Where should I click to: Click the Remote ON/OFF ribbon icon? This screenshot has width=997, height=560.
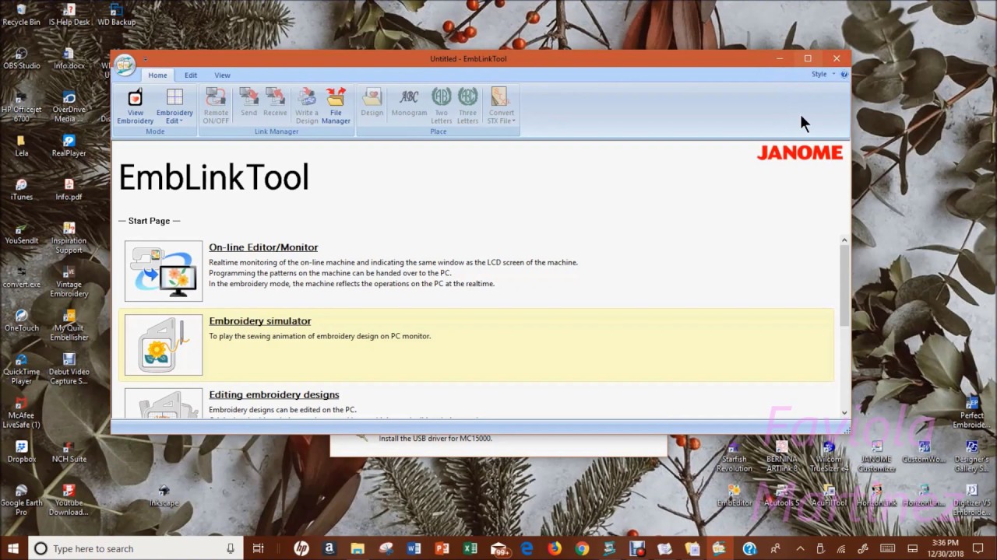coord(216,106)
